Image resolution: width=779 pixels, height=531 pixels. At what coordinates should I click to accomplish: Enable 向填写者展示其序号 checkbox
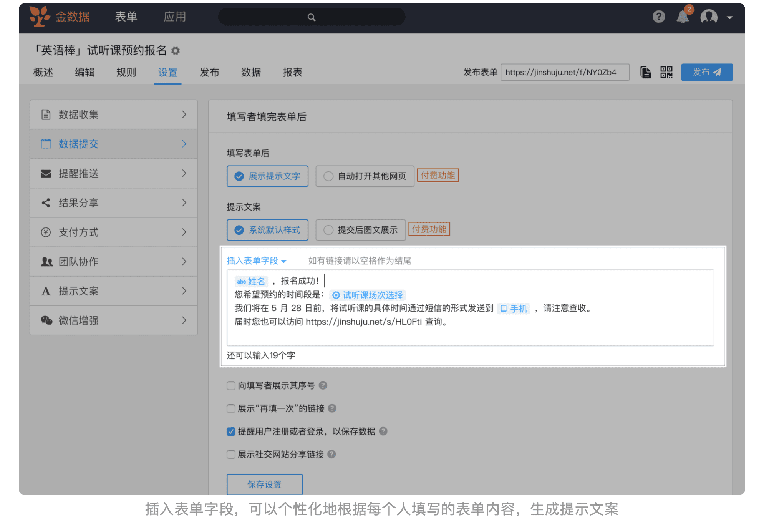pos(231,385)
